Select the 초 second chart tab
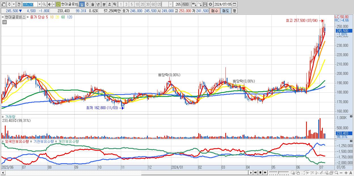354x176 pixels. click(x=109, y=4)
